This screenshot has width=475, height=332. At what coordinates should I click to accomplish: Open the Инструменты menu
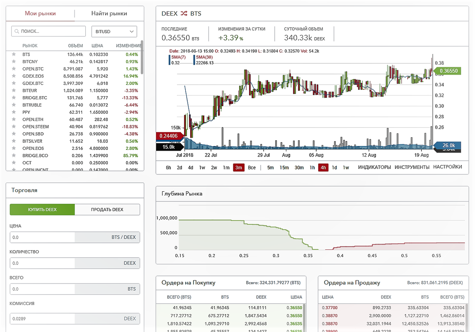point(412,167)
